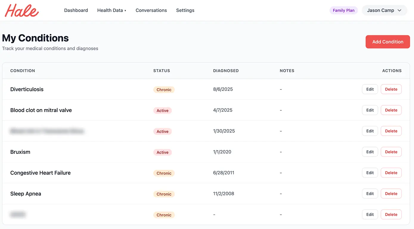Select the Bruxism condition name
This screenshot has height=229, width=414.
20,152
